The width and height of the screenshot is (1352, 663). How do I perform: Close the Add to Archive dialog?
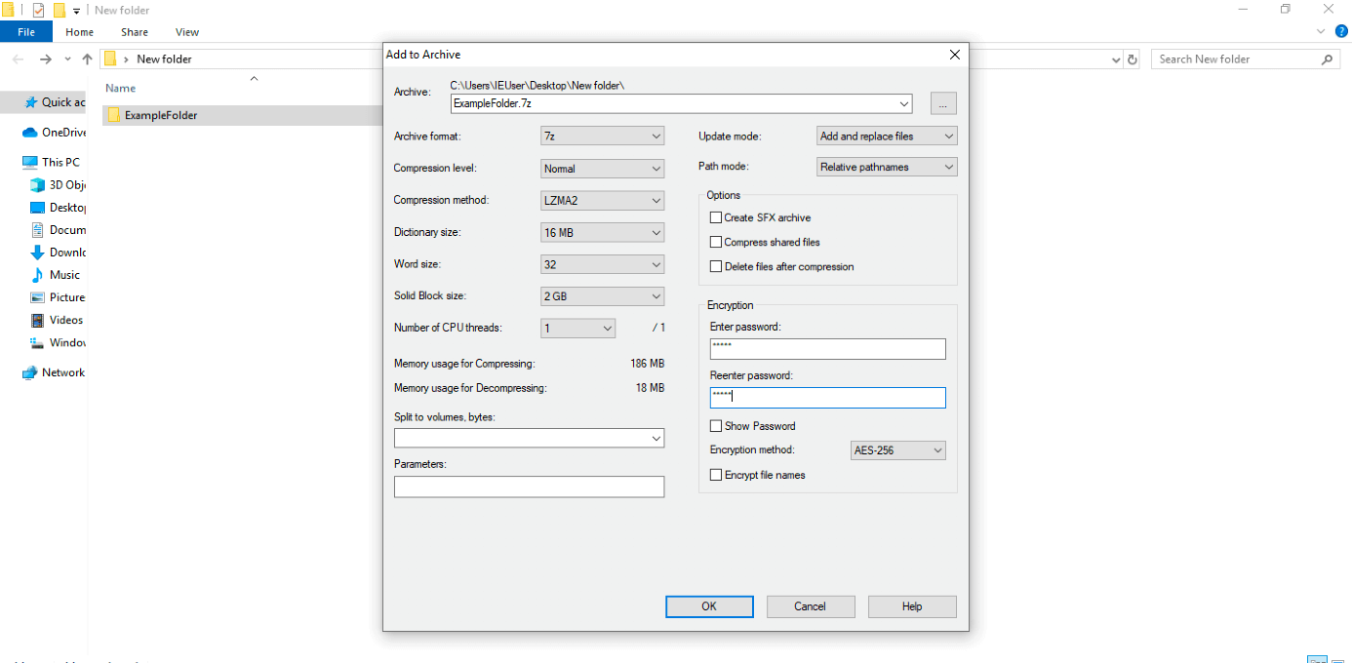(x=955, y=55)
